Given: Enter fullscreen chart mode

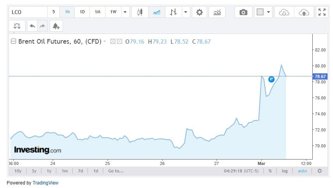Looking at the screenshot, I should point(322,12).
